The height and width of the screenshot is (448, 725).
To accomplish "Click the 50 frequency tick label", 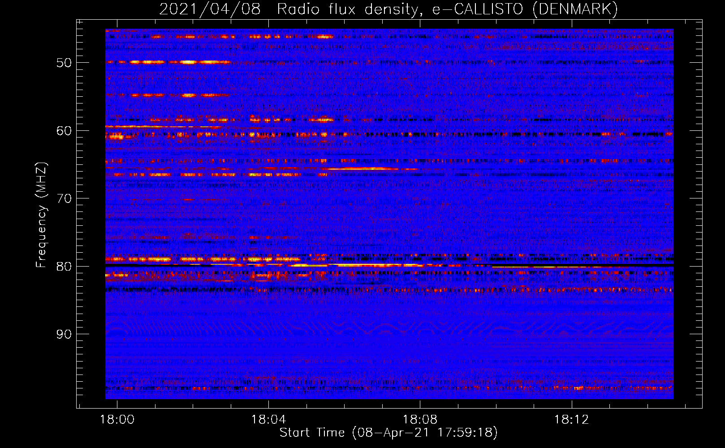I will [x=64, y=63].
